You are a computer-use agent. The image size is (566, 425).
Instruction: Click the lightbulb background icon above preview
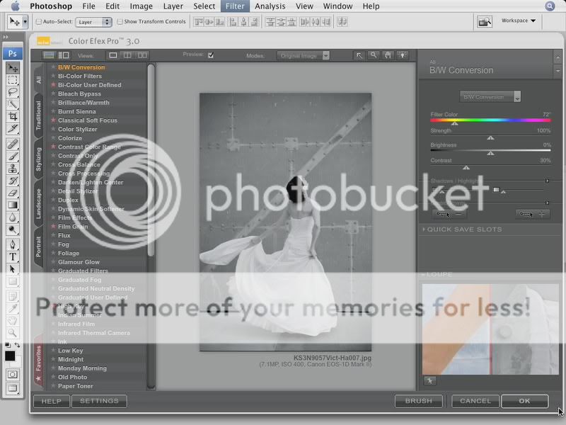403,55
